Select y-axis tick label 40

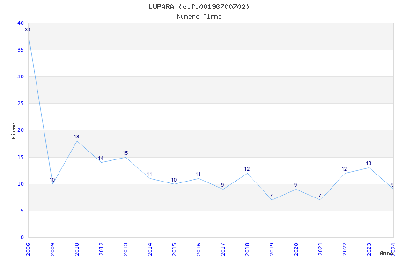21,23
